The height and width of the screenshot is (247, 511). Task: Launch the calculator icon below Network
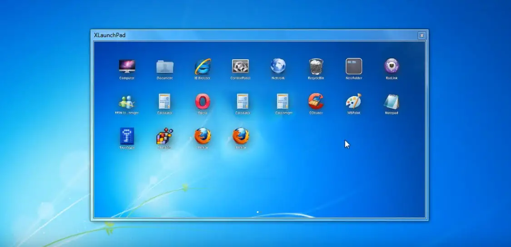[x=283, y=102]
